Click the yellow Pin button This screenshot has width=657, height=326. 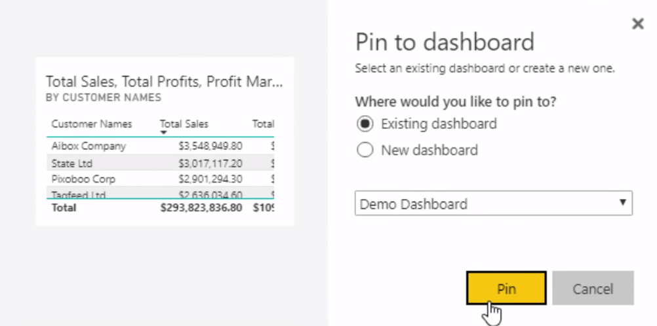pos(506,288)
